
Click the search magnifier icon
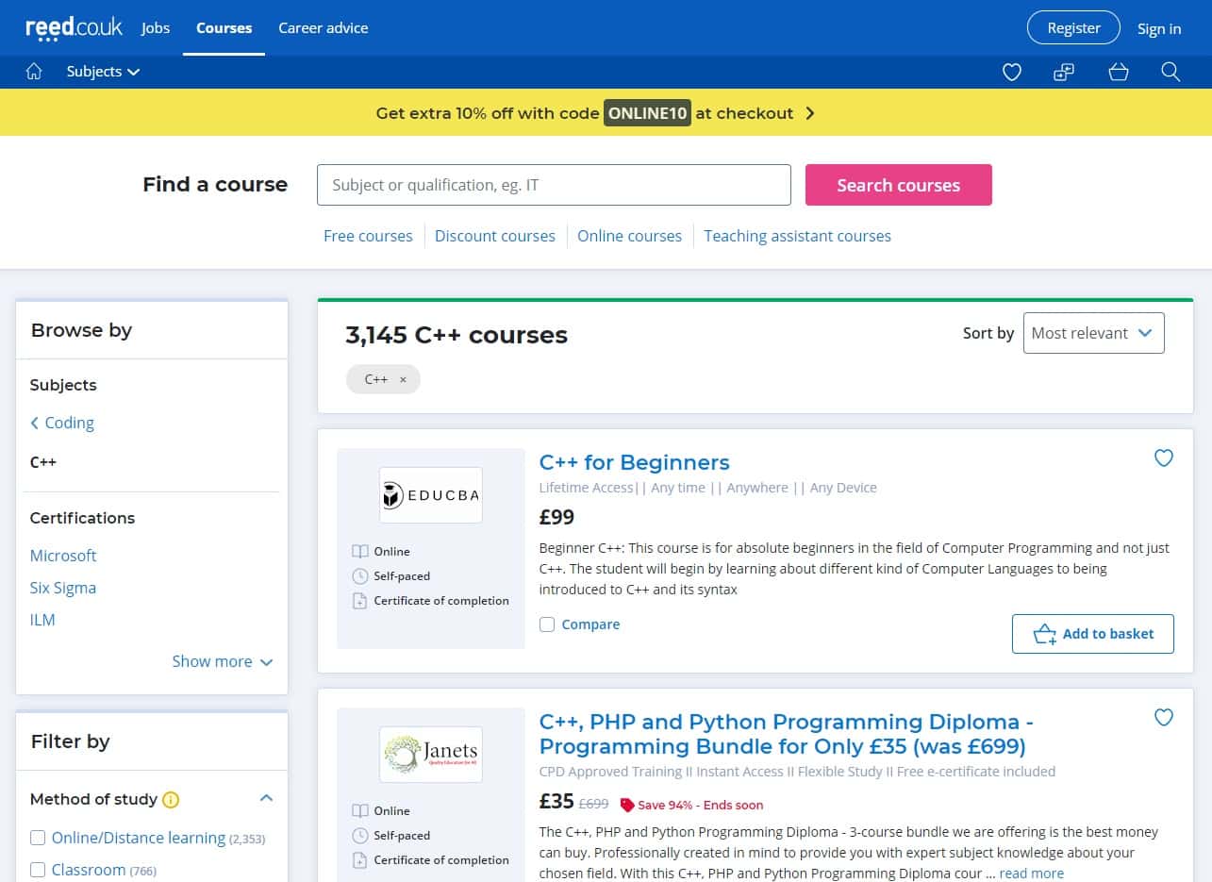pyautogui.click(x=1170, y=72)
